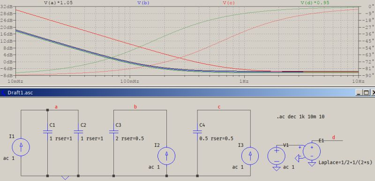Click the 1Hz frequency axis label
375x181 pixels.
point(244,81)
